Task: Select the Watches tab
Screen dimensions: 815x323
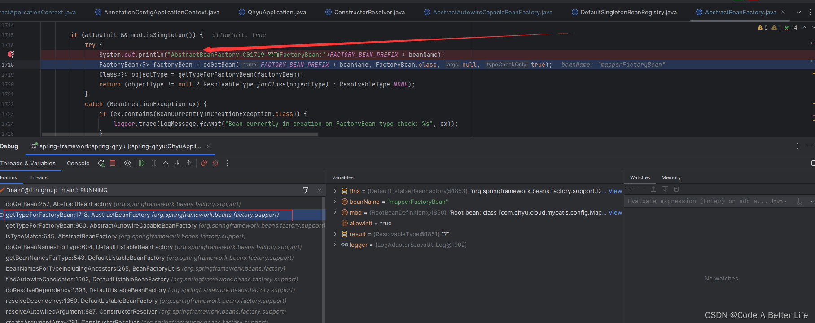Action: [x=640, y=177]
